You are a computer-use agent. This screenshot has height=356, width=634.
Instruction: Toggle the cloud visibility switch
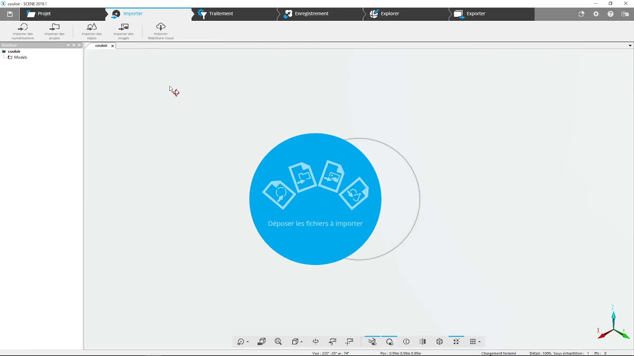tap(389, 341)
